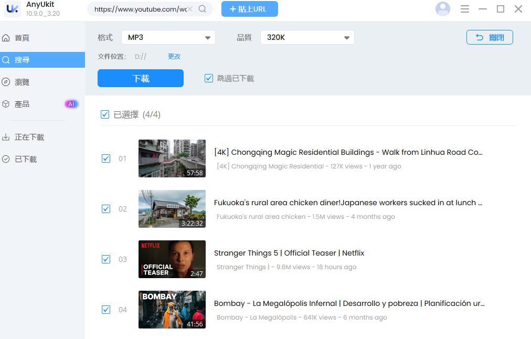This screenshot has width=531, height=339.
Task: Click '1.5M views - 4 months ago' subtitle
Action: (x=354, y=217)
